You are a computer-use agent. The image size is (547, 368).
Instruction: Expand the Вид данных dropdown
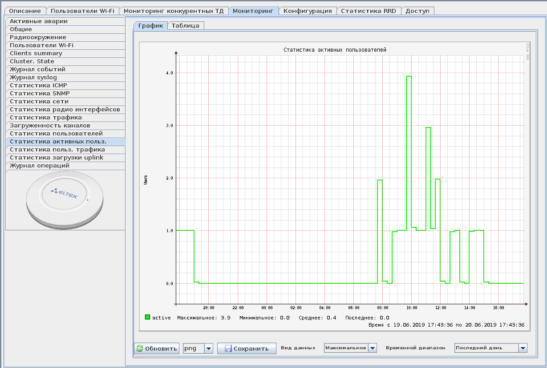pyautogui.click(x=373, y=348)
